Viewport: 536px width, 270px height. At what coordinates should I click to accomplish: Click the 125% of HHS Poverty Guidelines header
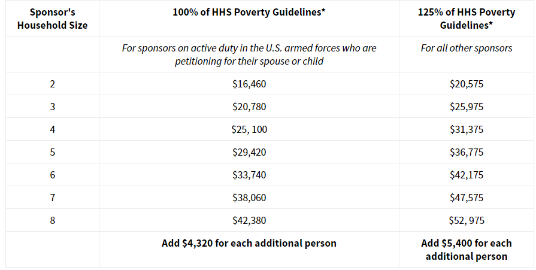(467, 19)
